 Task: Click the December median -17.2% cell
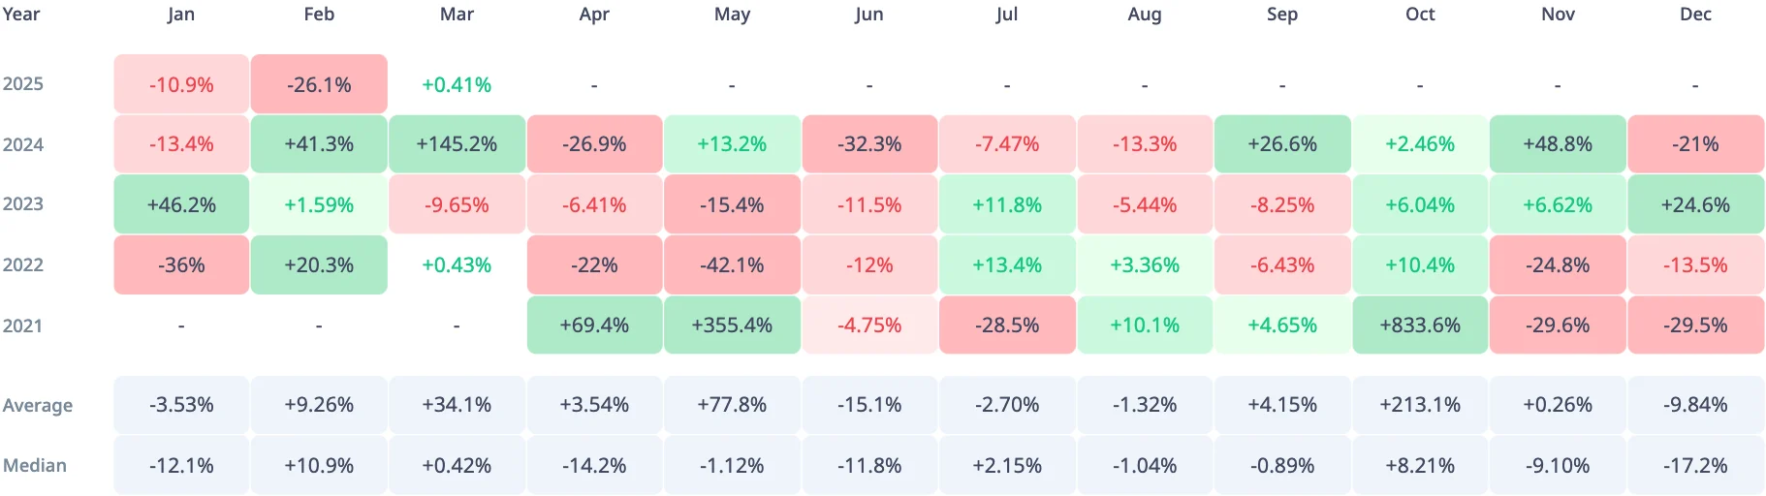1695,466
